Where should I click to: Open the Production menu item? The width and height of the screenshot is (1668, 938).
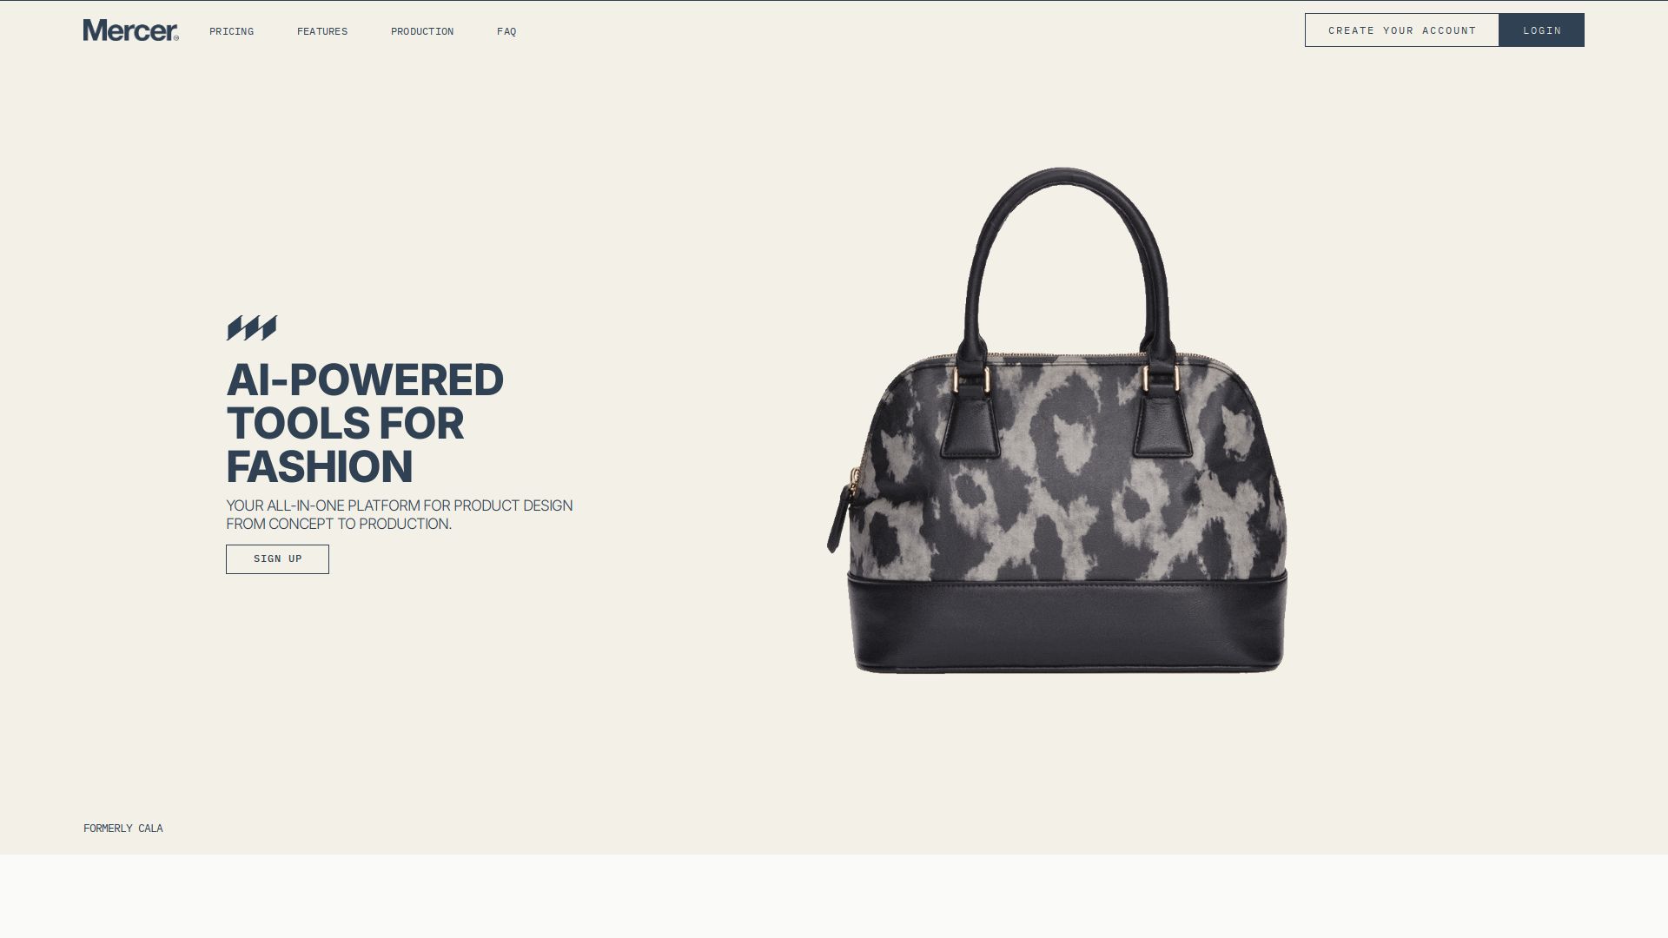(x=422, y=31)
